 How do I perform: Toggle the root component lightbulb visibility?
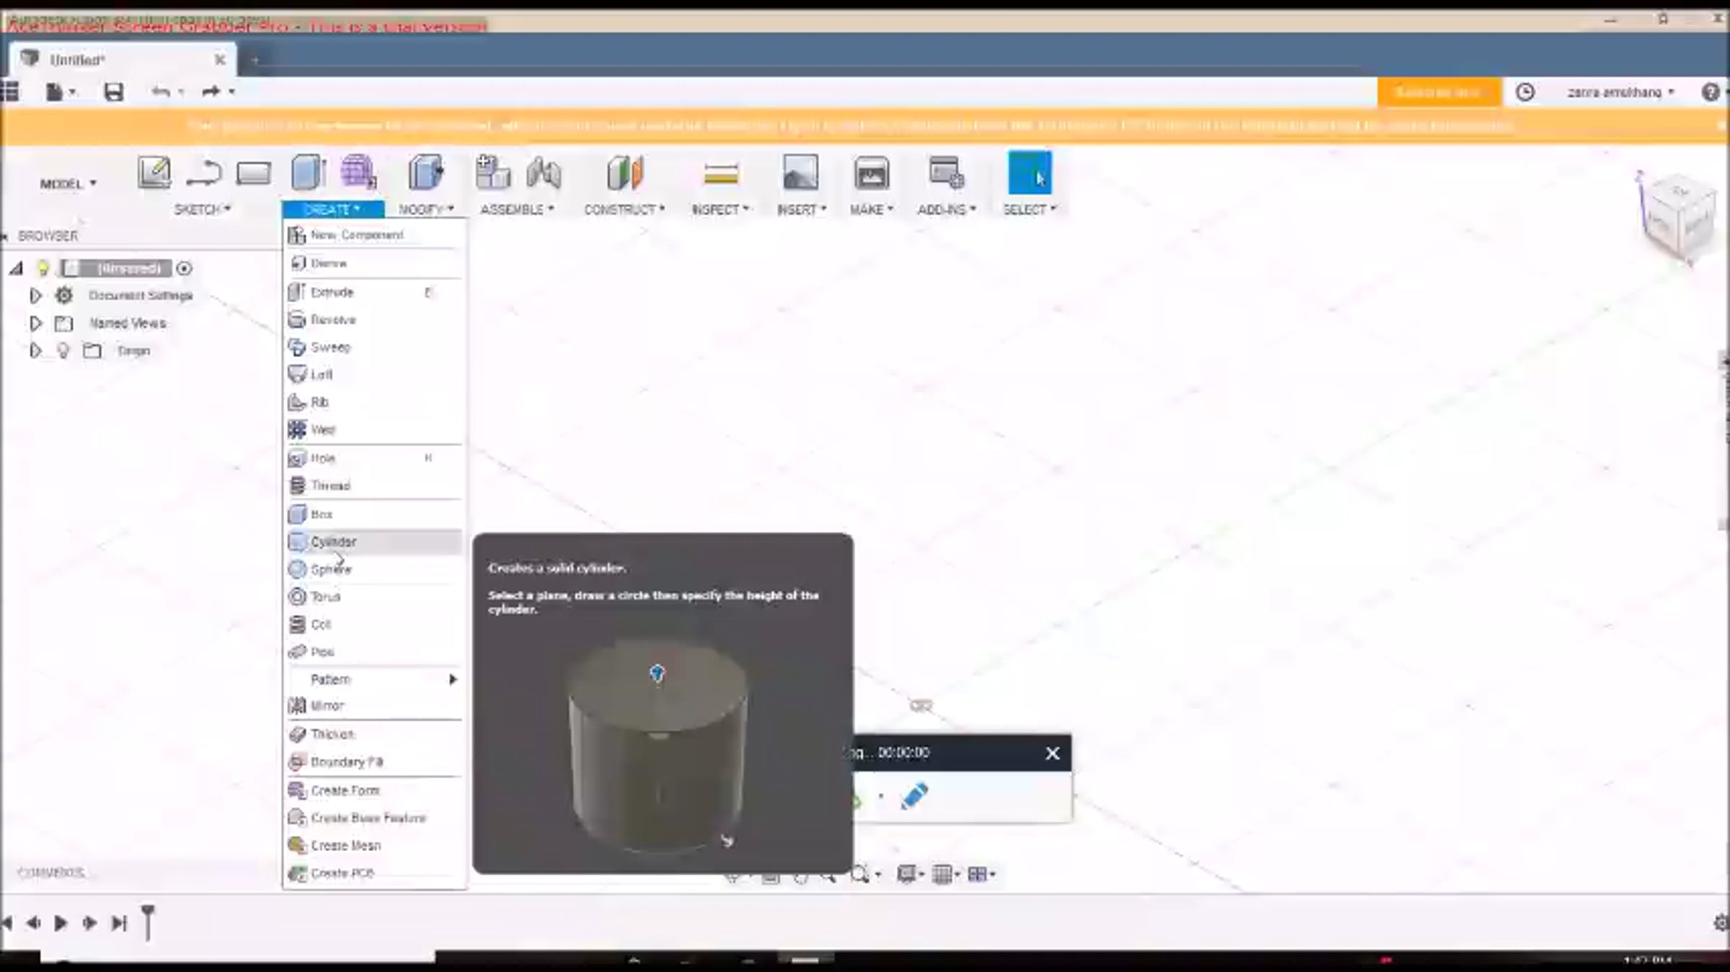click(x=43, y=269)
